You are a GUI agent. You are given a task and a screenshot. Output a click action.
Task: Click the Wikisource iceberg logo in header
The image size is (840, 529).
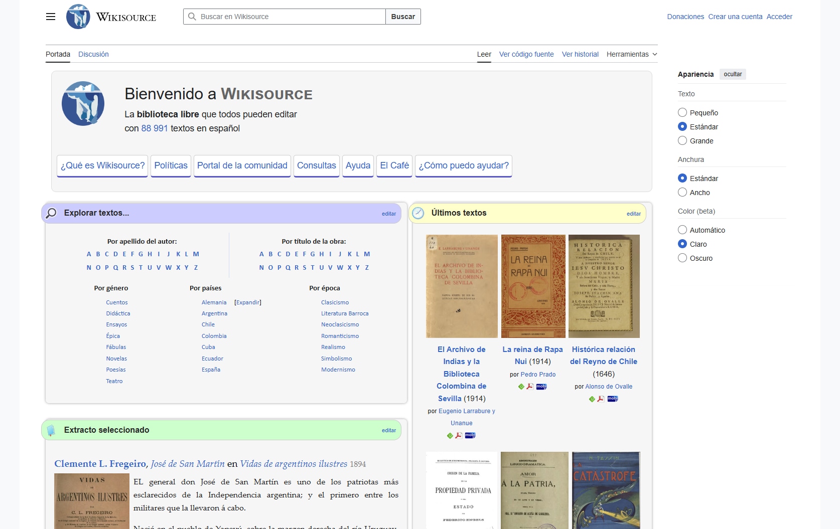pyautogui.click(x=78, y=17)
